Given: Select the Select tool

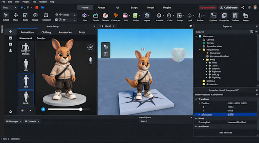Looking at the screenshot, I should (6, 17).
